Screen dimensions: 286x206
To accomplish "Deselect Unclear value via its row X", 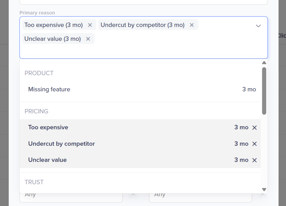I will [254, 160].
